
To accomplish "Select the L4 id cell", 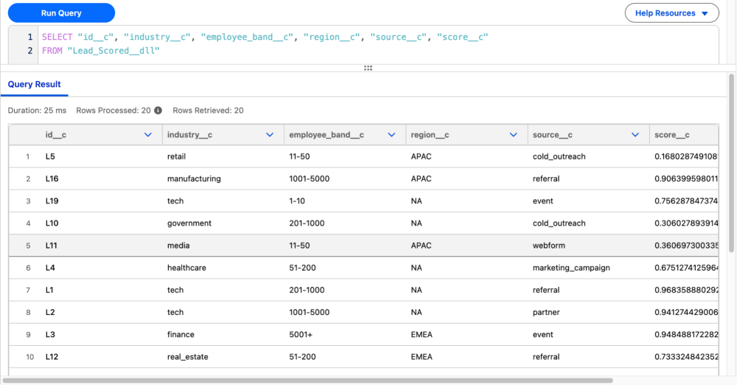I will pyautogui.click(x=101, y=268).
